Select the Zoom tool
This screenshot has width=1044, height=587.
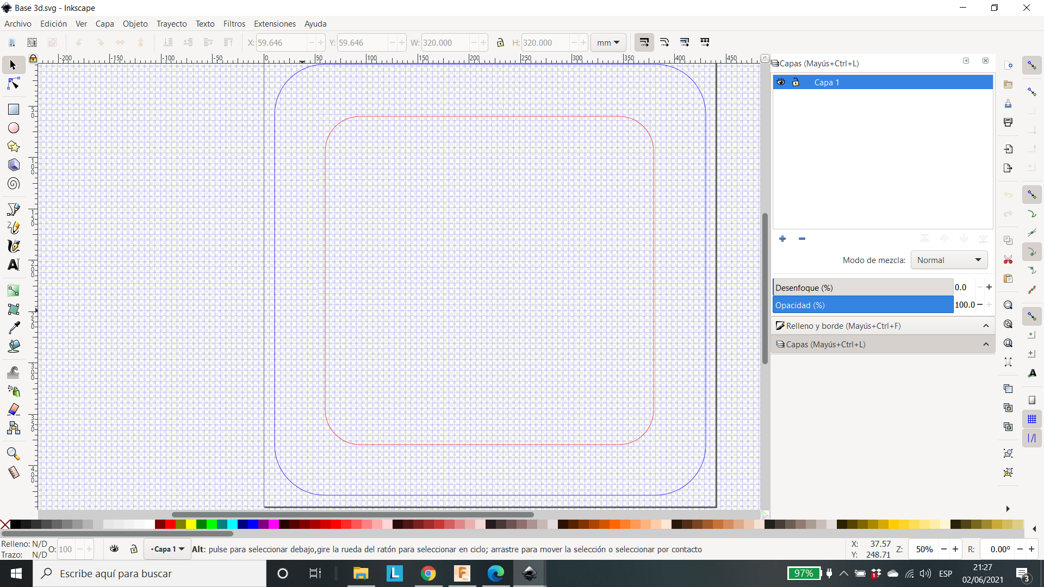12,453
